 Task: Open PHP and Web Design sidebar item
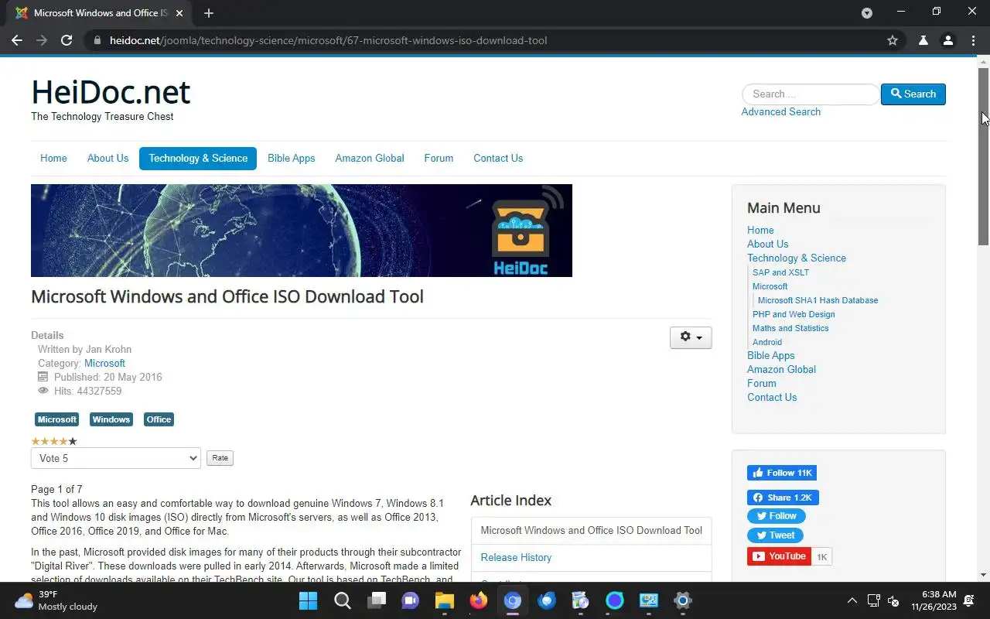794,314
